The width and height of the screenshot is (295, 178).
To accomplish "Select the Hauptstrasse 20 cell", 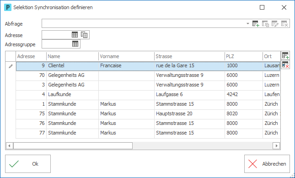I will point(190,113).
